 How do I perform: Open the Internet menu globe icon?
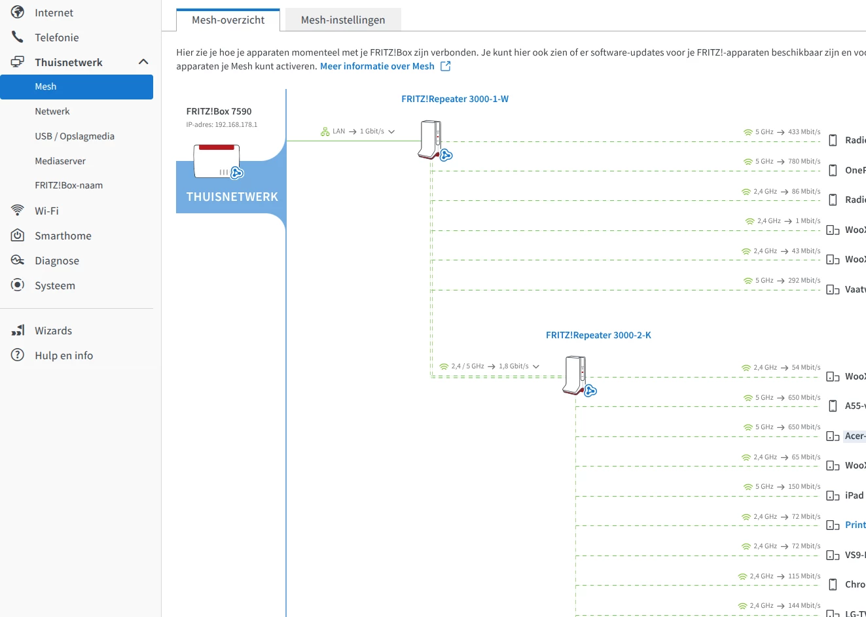click(18, 12)
